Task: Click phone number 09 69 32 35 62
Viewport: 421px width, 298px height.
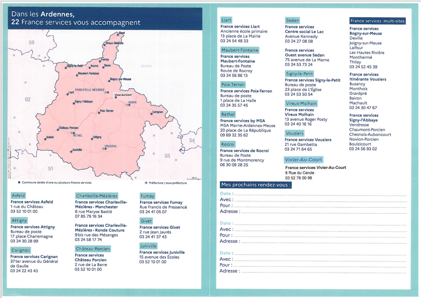Action: pyautogui.click(x=234, y=135)
